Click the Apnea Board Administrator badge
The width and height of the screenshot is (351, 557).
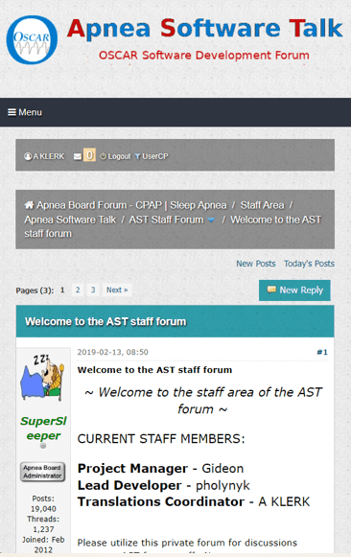tap(42, 472)
